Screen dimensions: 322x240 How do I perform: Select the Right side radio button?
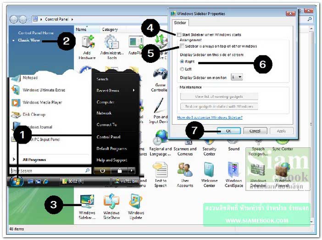pyautogui.click(x=182, y=61)
